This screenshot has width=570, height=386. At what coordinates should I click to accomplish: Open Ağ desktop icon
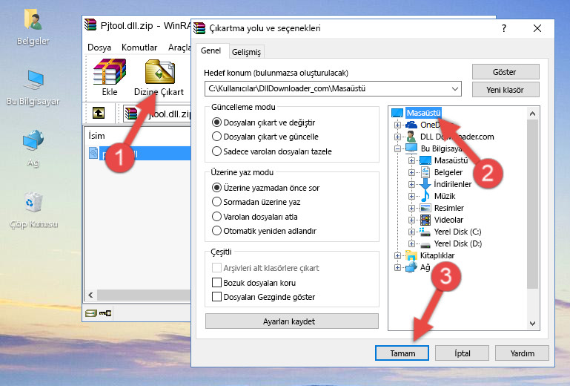[x=33, y=148]
